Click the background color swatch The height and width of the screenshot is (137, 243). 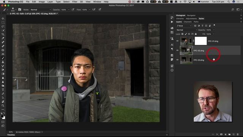[x=4, y=118]
